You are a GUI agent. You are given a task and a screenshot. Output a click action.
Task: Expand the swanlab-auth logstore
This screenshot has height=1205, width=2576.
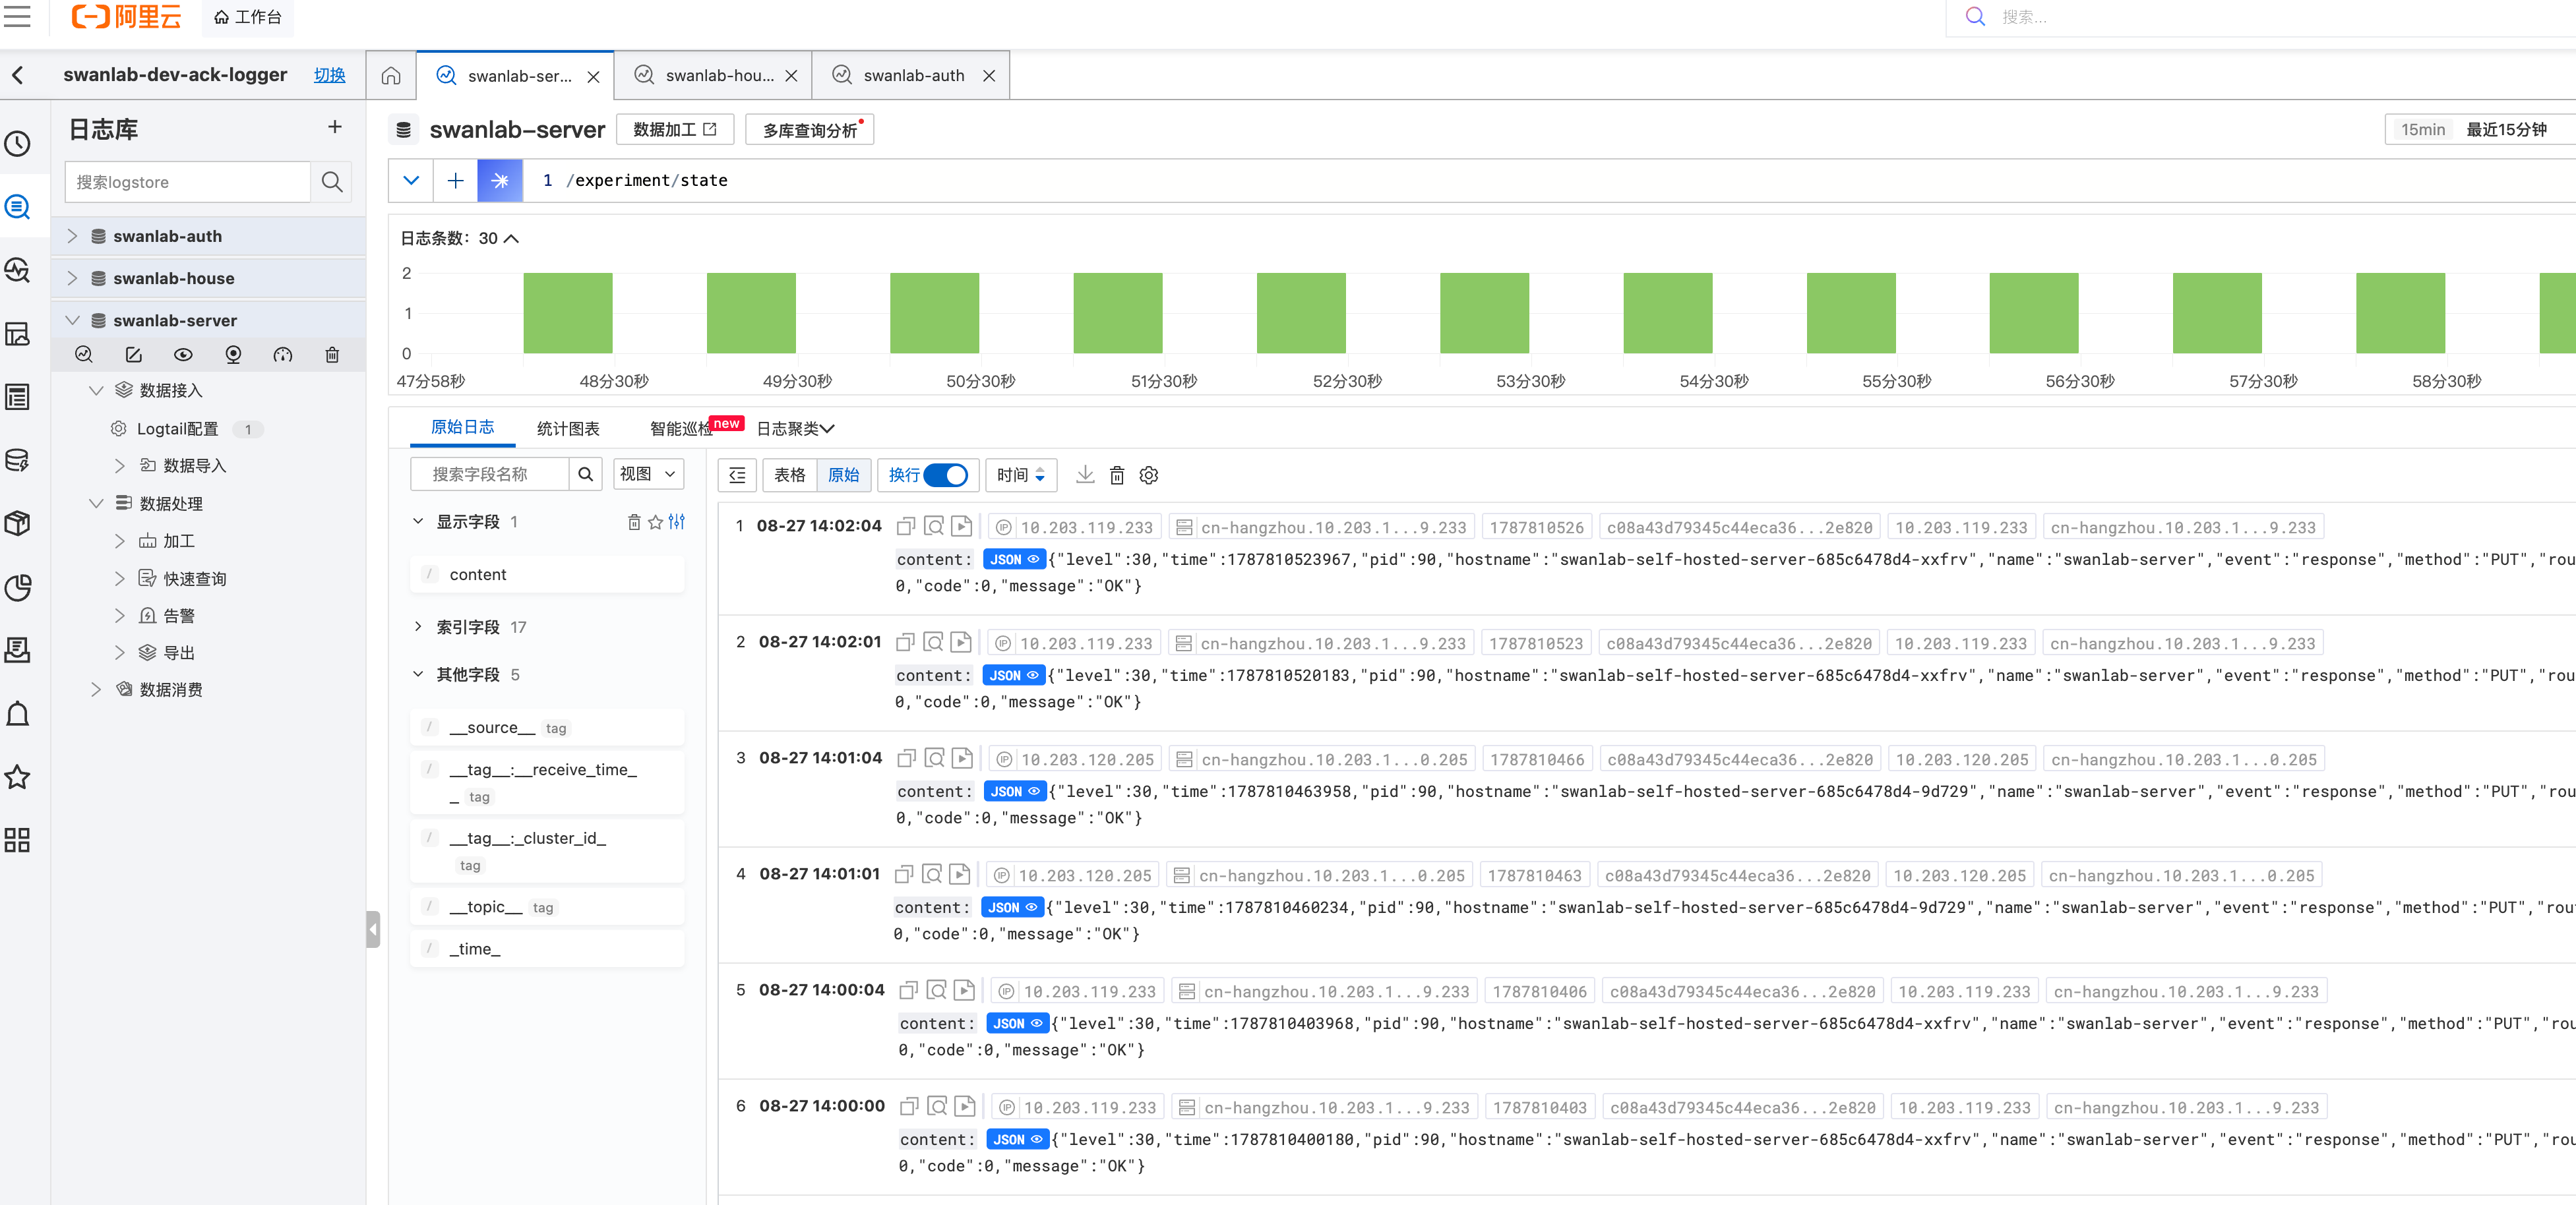click(x=72, y=236)
